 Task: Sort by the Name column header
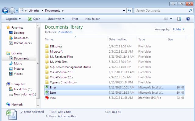(x=49, y=39)
